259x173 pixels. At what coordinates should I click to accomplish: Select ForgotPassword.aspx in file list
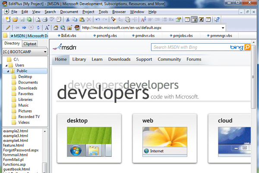(x=21, y=150)
